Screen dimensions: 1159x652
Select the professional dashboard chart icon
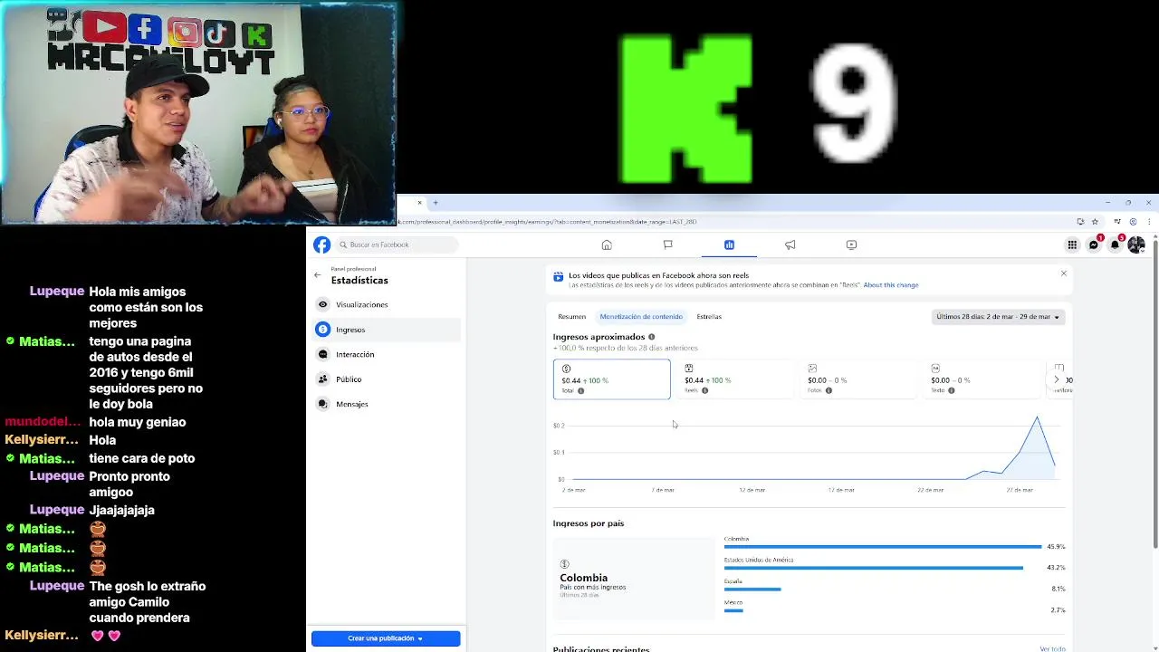[x=729, y=244]
